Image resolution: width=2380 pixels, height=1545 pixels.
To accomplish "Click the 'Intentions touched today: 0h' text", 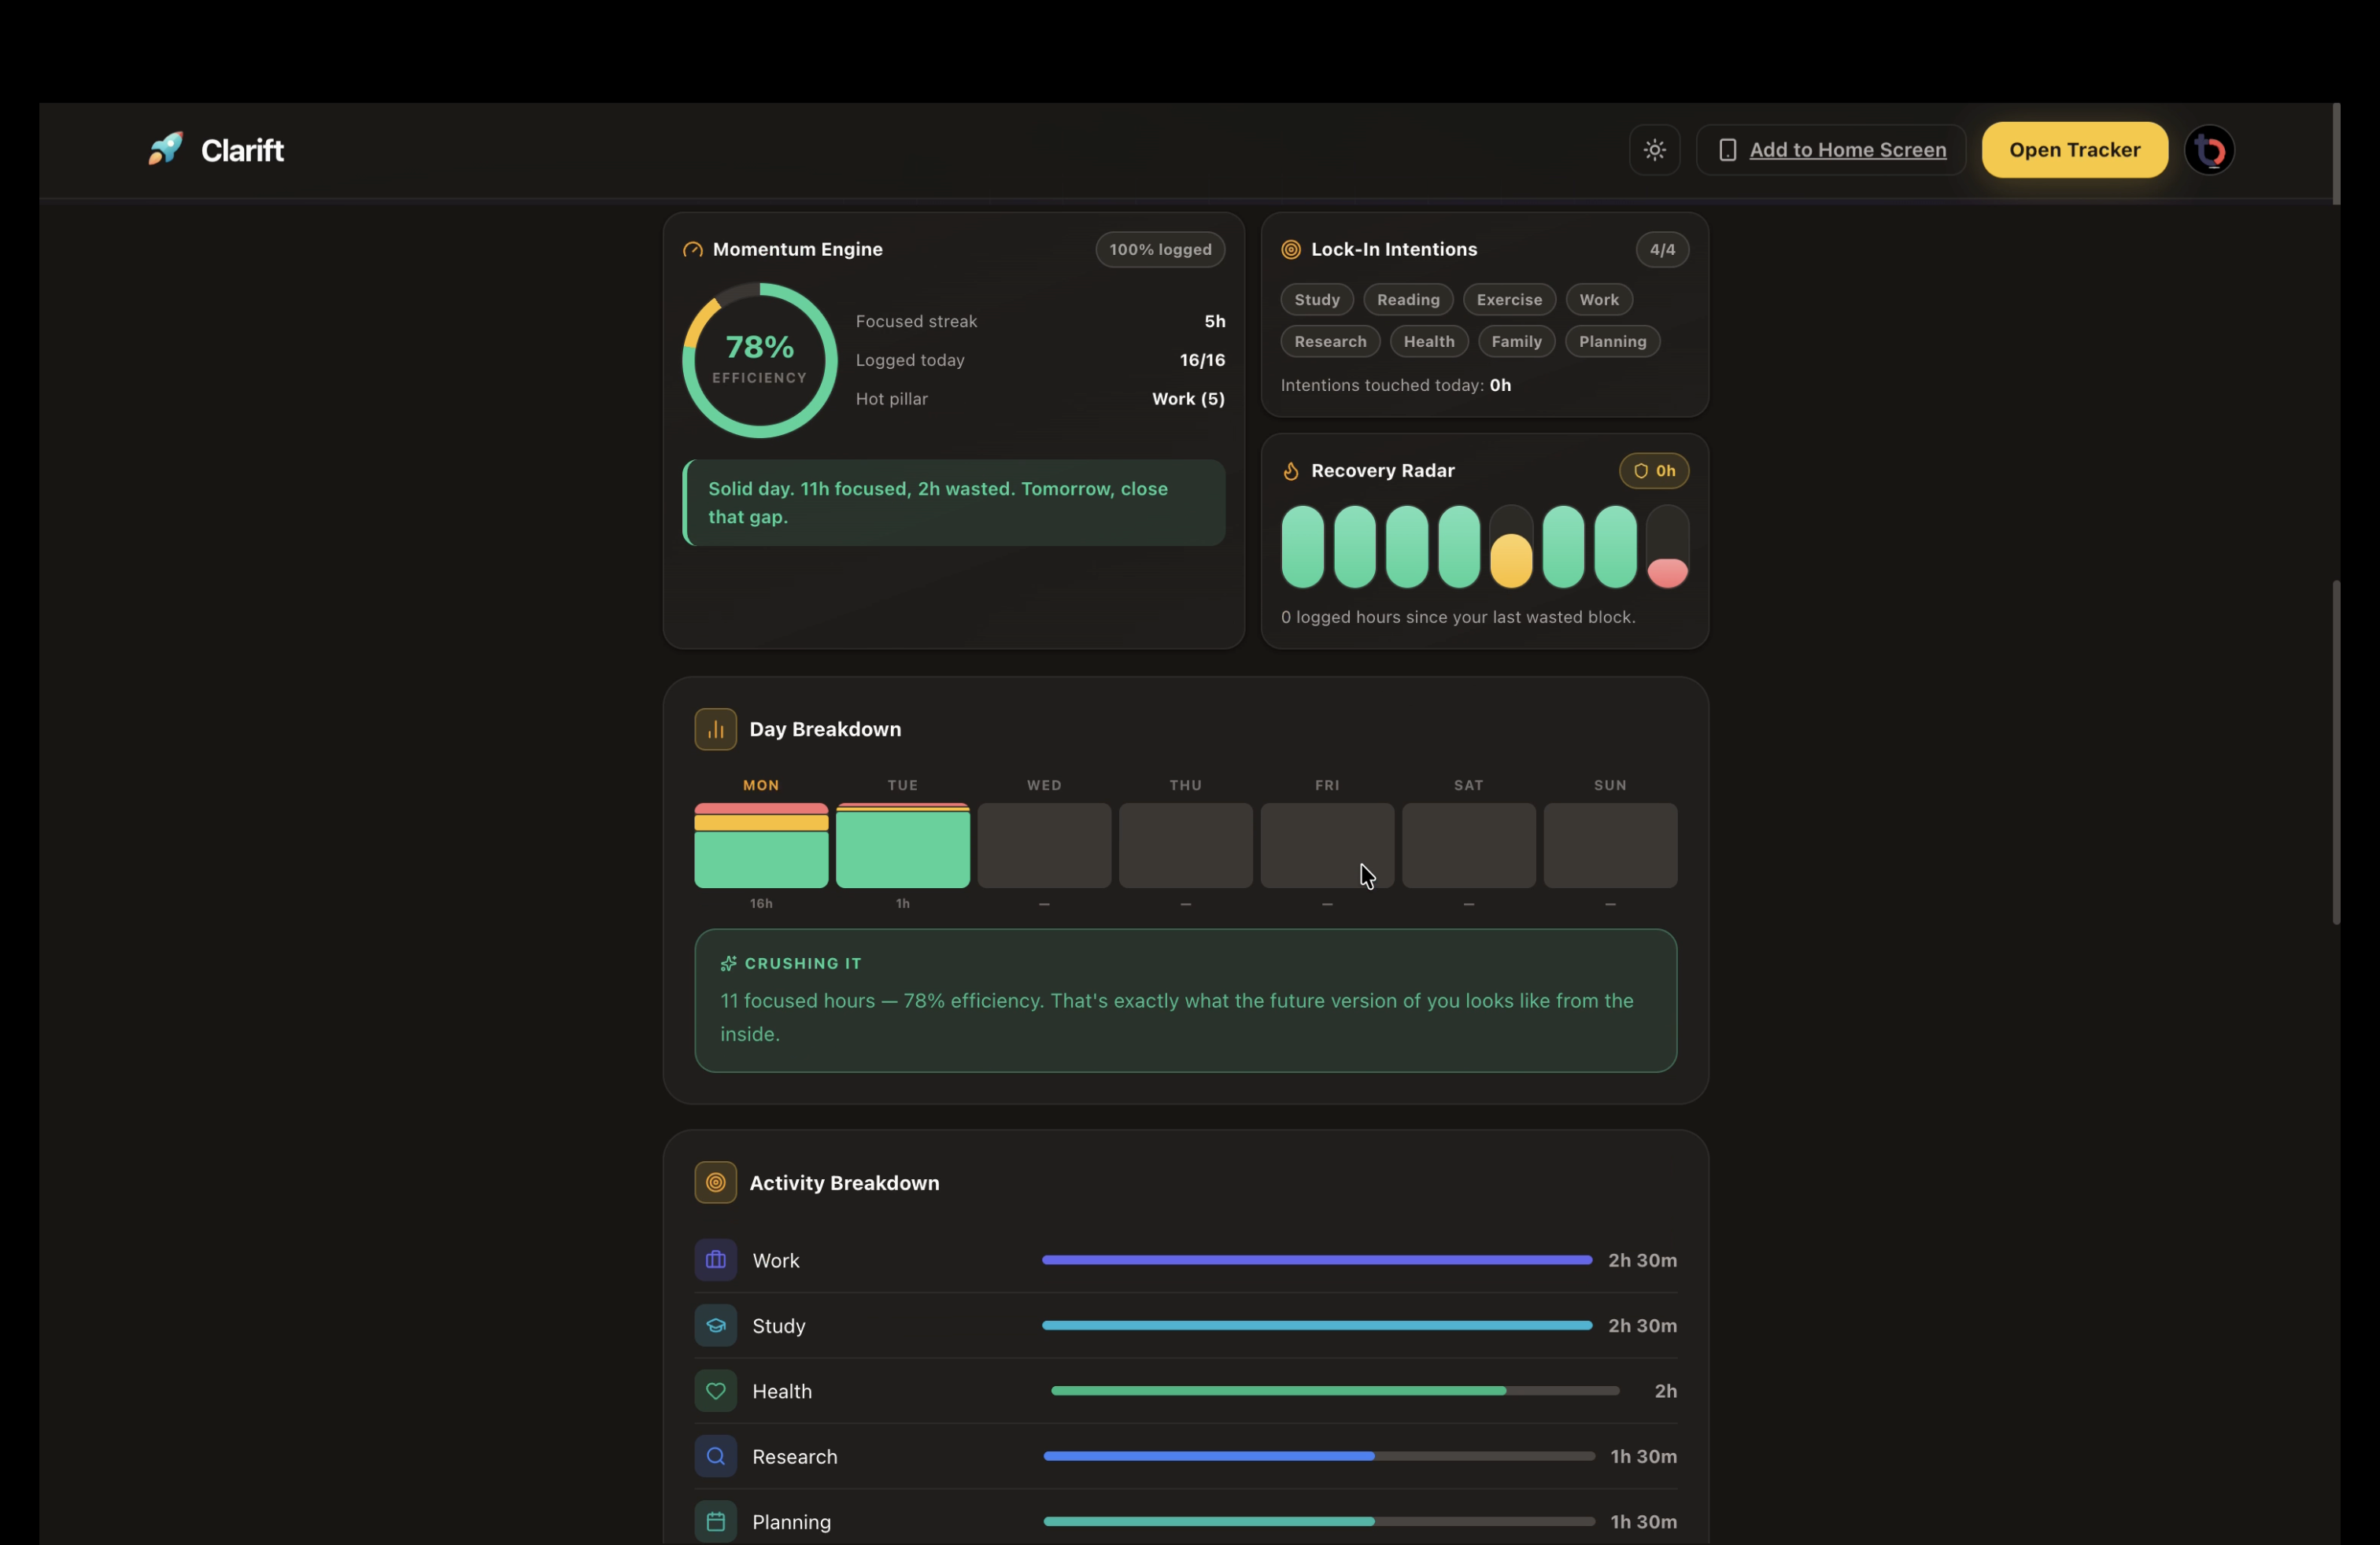I will click(x=1395, y=385).
